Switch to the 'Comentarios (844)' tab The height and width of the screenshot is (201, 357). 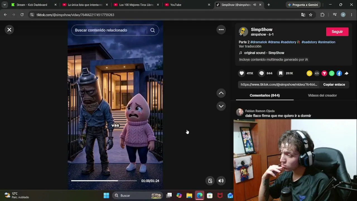coord(265,95)
